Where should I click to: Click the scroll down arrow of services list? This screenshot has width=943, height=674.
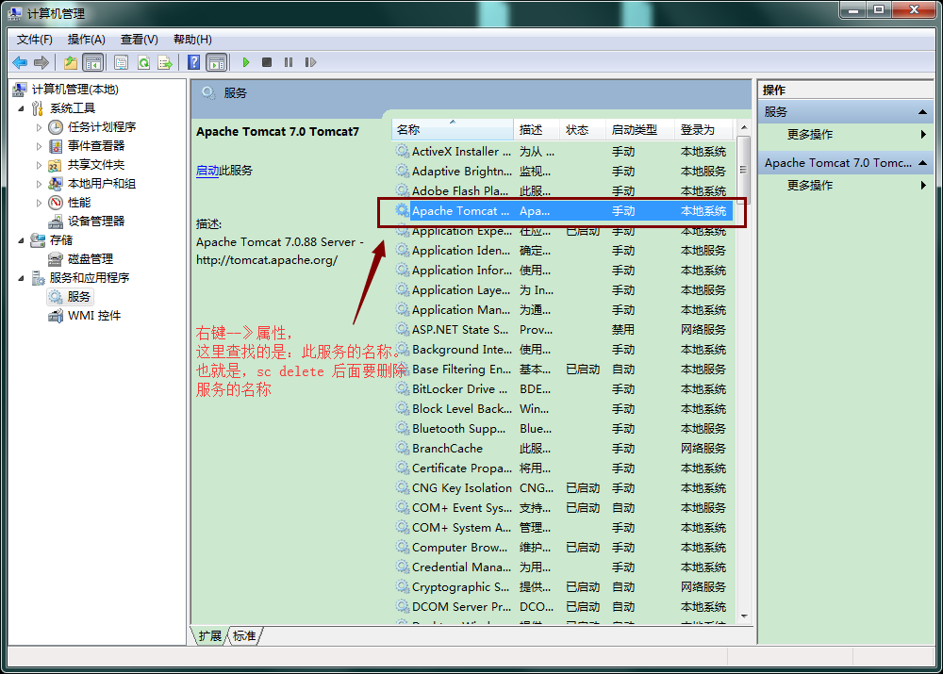point(744,616)
